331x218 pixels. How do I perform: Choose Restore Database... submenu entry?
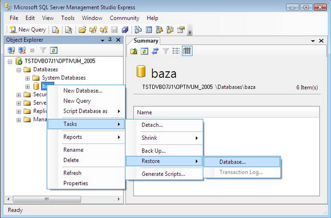(242, 162)
